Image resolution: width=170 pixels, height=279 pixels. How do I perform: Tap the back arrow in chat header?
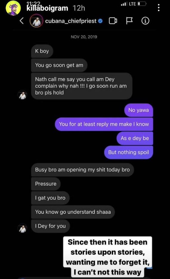coord(21,21)
